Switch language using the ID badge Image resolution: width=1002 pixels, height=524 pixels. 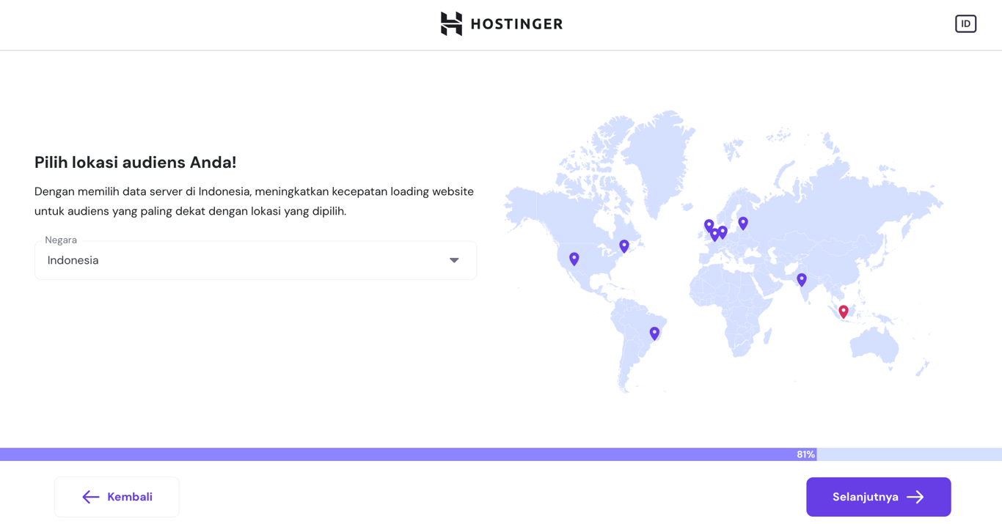coord(965,23)
